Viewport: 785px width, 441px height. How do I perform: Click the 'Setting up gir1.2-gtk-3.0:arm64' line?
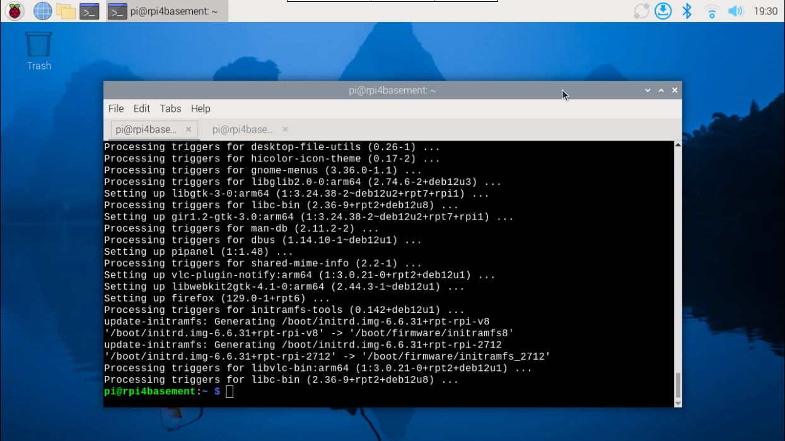click(x=309, y=217)
